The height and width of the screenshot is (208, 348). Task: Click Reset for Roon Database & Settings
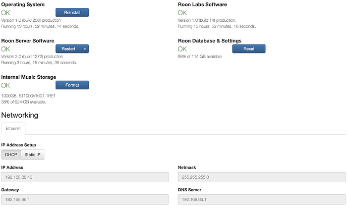[x=249, y=48]
